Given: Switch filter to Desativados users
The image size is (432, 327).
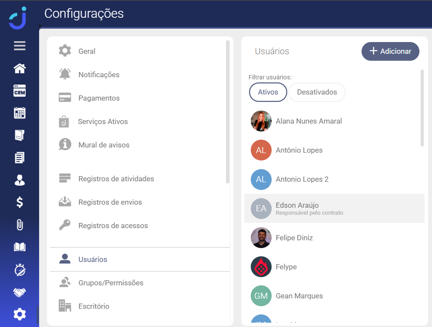Looking at the screenshot, I should 317,92.
